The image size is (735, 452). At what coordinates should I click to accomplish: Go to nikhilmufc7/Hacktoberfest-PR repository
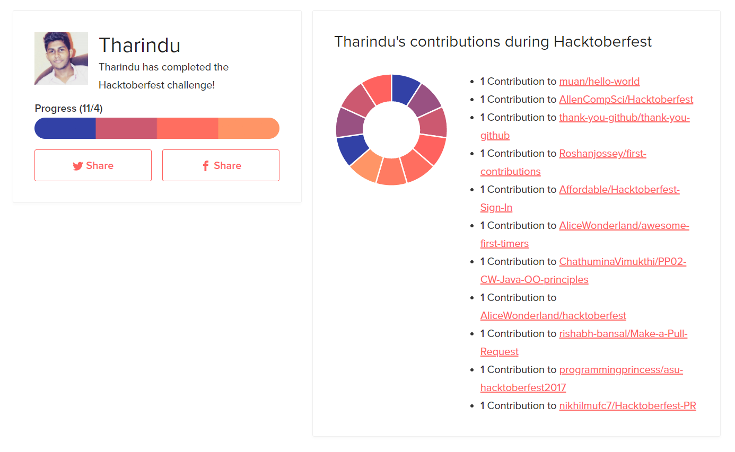click(627, 406)
